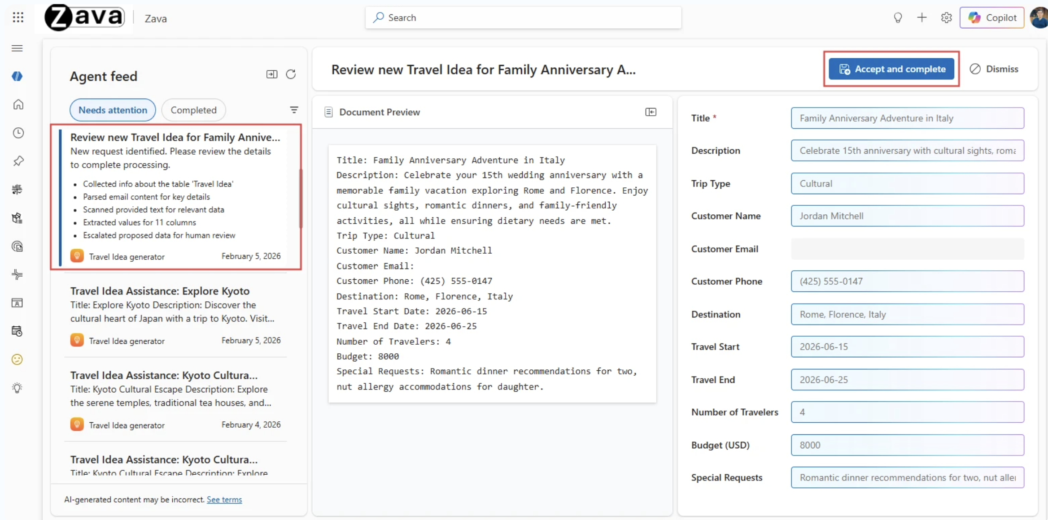Dismiss the travel idea review
Screen dimensions: 1048x520
[x=995, y=69]
